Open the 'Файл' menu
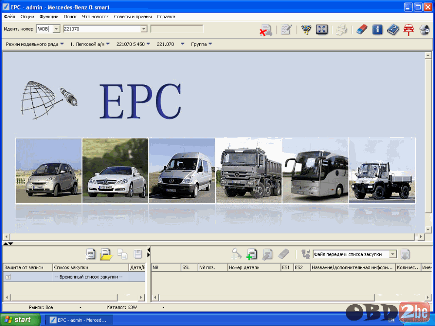The height and width of the screenshot is (326, 435). pos(10,17)
